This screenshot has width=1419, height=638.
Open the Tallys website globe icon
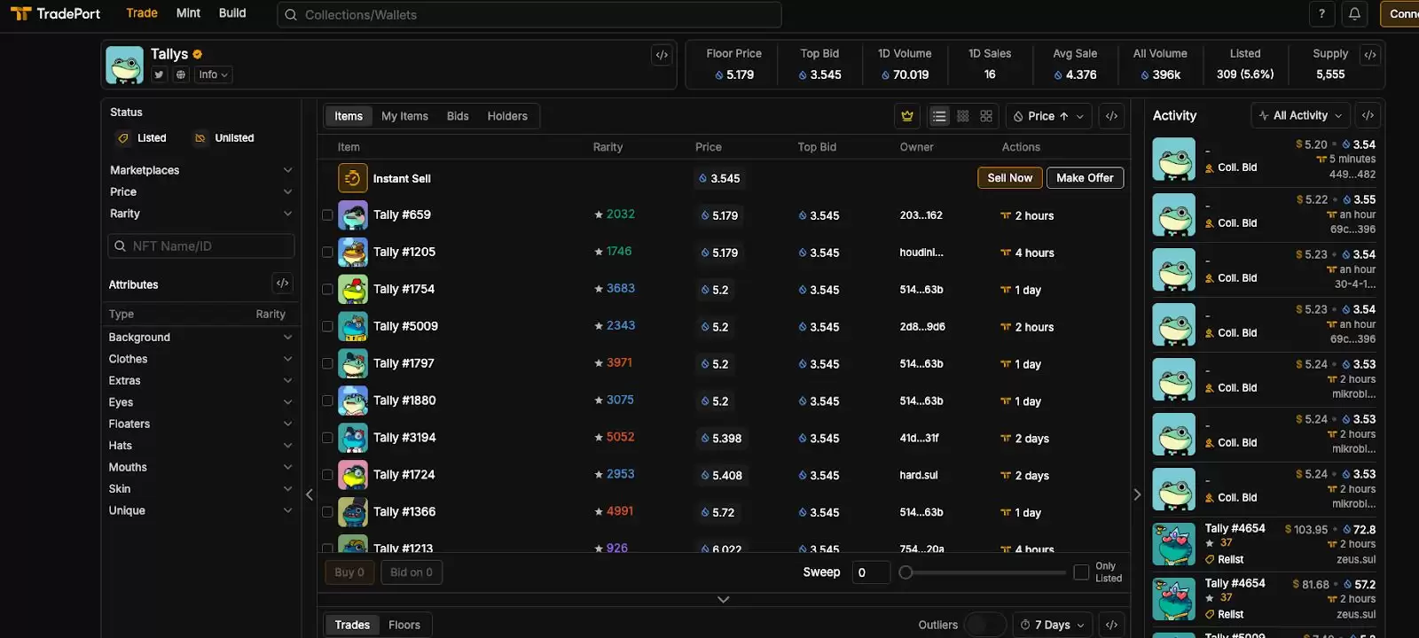(180, 75)
